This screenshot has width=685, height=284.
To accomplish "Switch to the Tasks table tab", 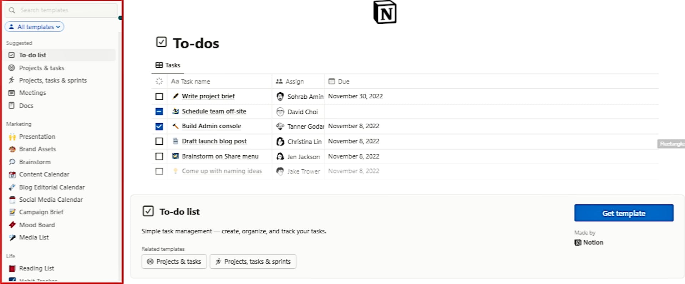I will 168,65.
